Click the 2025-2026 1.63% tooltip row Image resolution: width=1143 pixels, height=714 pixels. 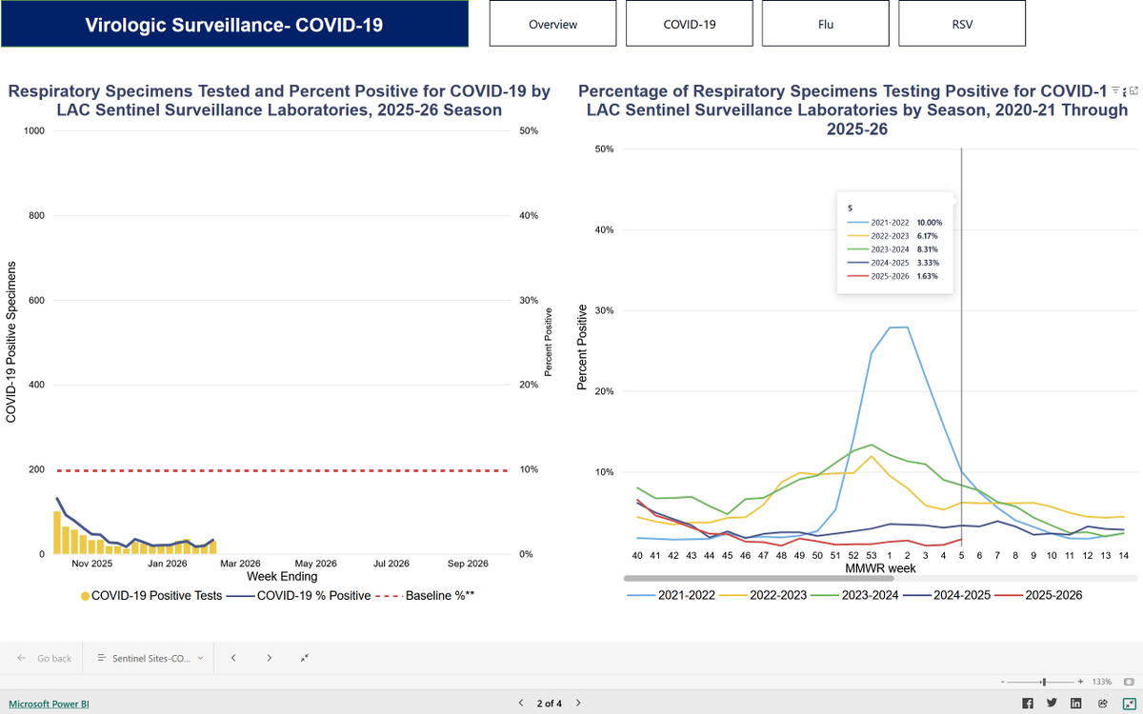click(894, 275)
